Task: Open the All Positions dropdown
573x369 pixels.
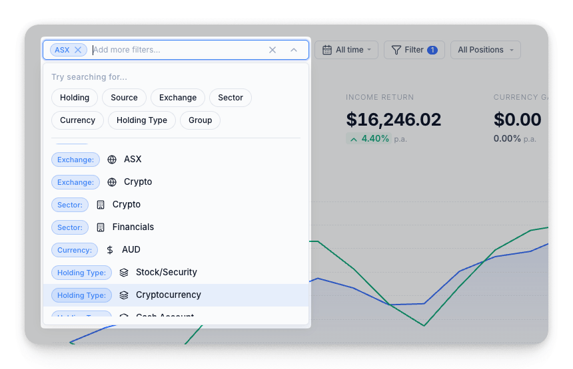Action: pos(485,50)
